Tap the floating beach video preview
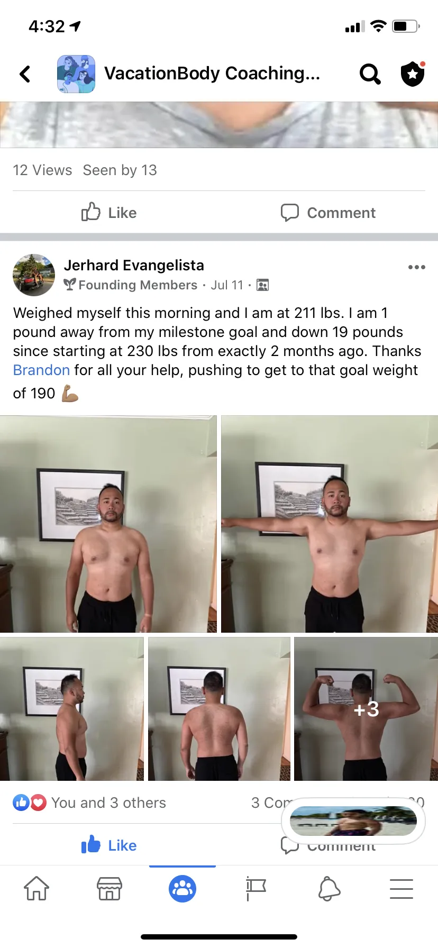This screenshot has width=438, height=948. pyautogui.click(x=353, y=821)
